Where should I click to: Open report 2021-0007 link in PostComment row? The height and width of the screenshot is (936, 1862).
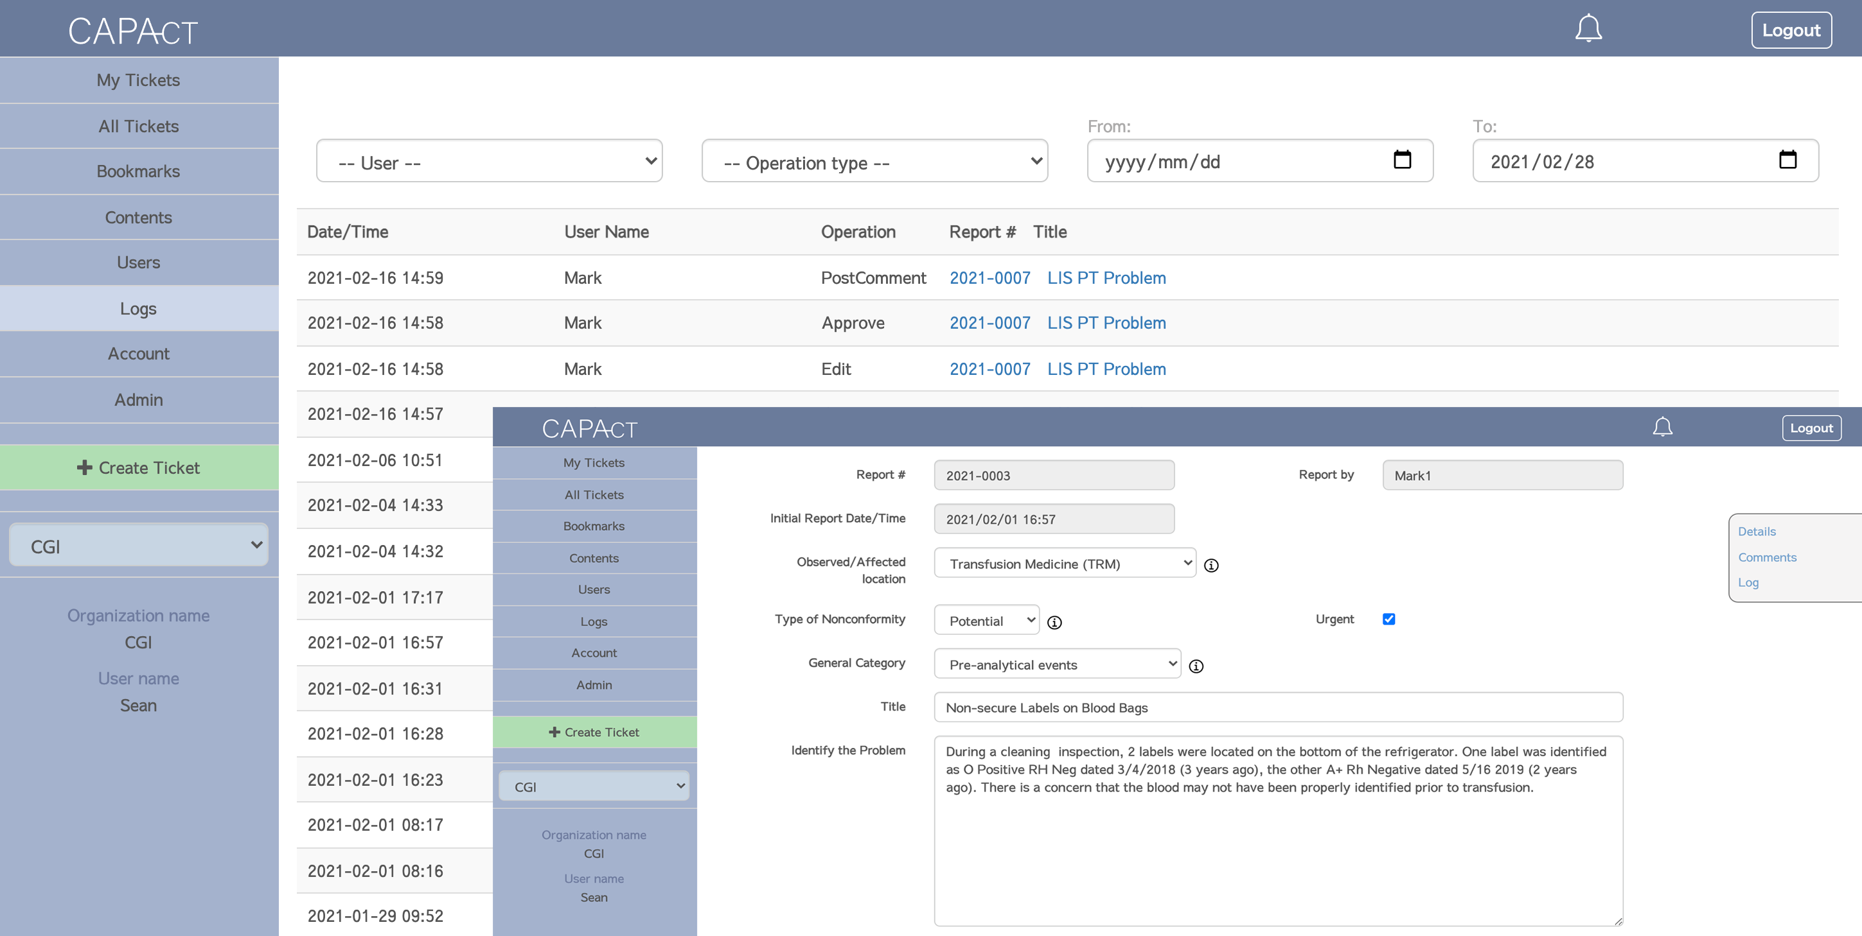989,278
